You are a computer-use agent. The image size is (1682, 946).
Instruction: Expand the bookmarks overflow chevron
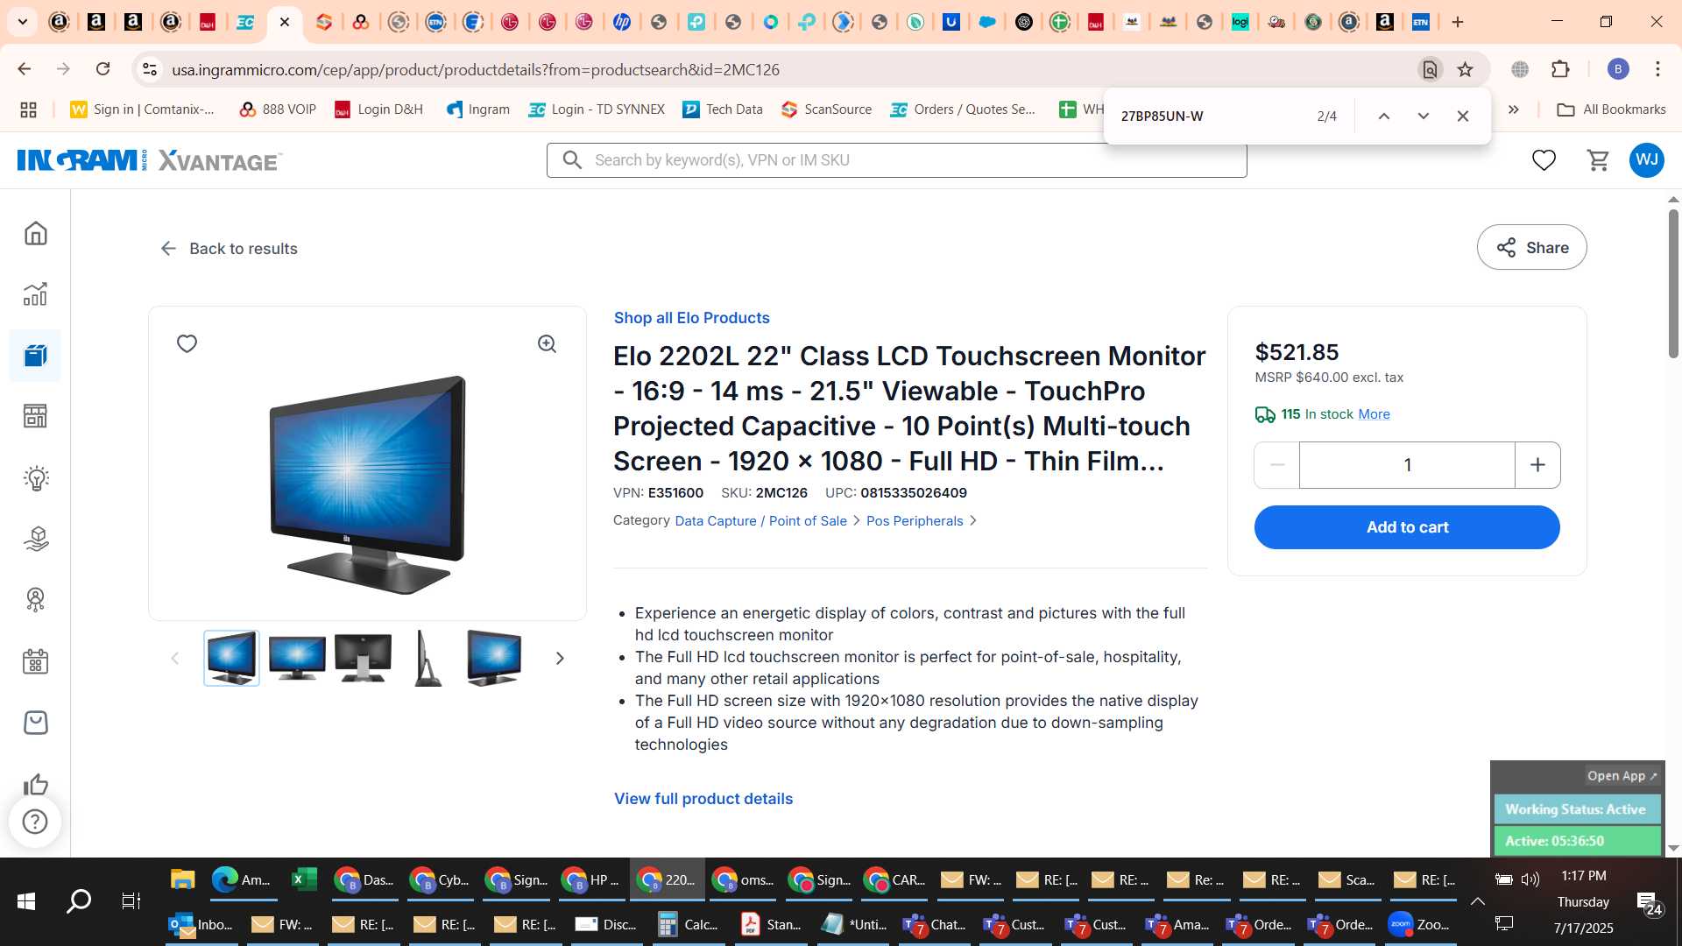point(1514,109)
